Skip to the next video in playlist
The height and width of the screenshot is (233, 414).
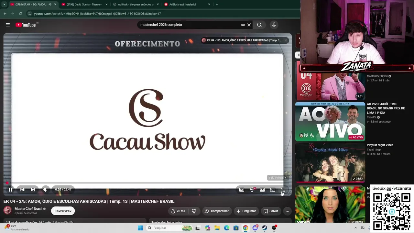click(33, 190)
